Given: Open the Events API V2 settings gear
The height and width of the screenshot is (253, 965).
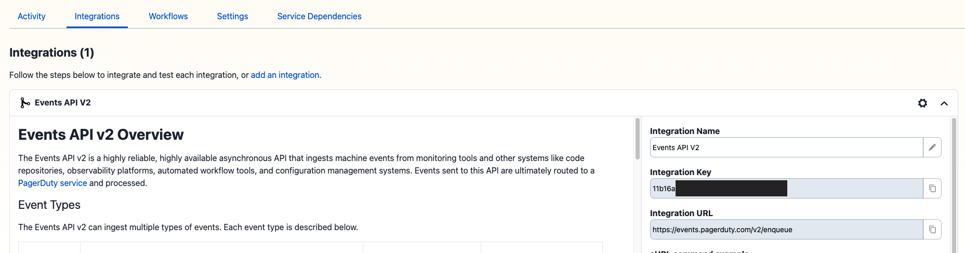Looking at the screenshot, I should point(922,103).
